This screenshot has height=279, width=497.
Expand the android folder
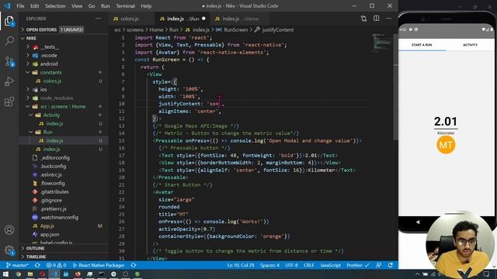coord(28,64)
